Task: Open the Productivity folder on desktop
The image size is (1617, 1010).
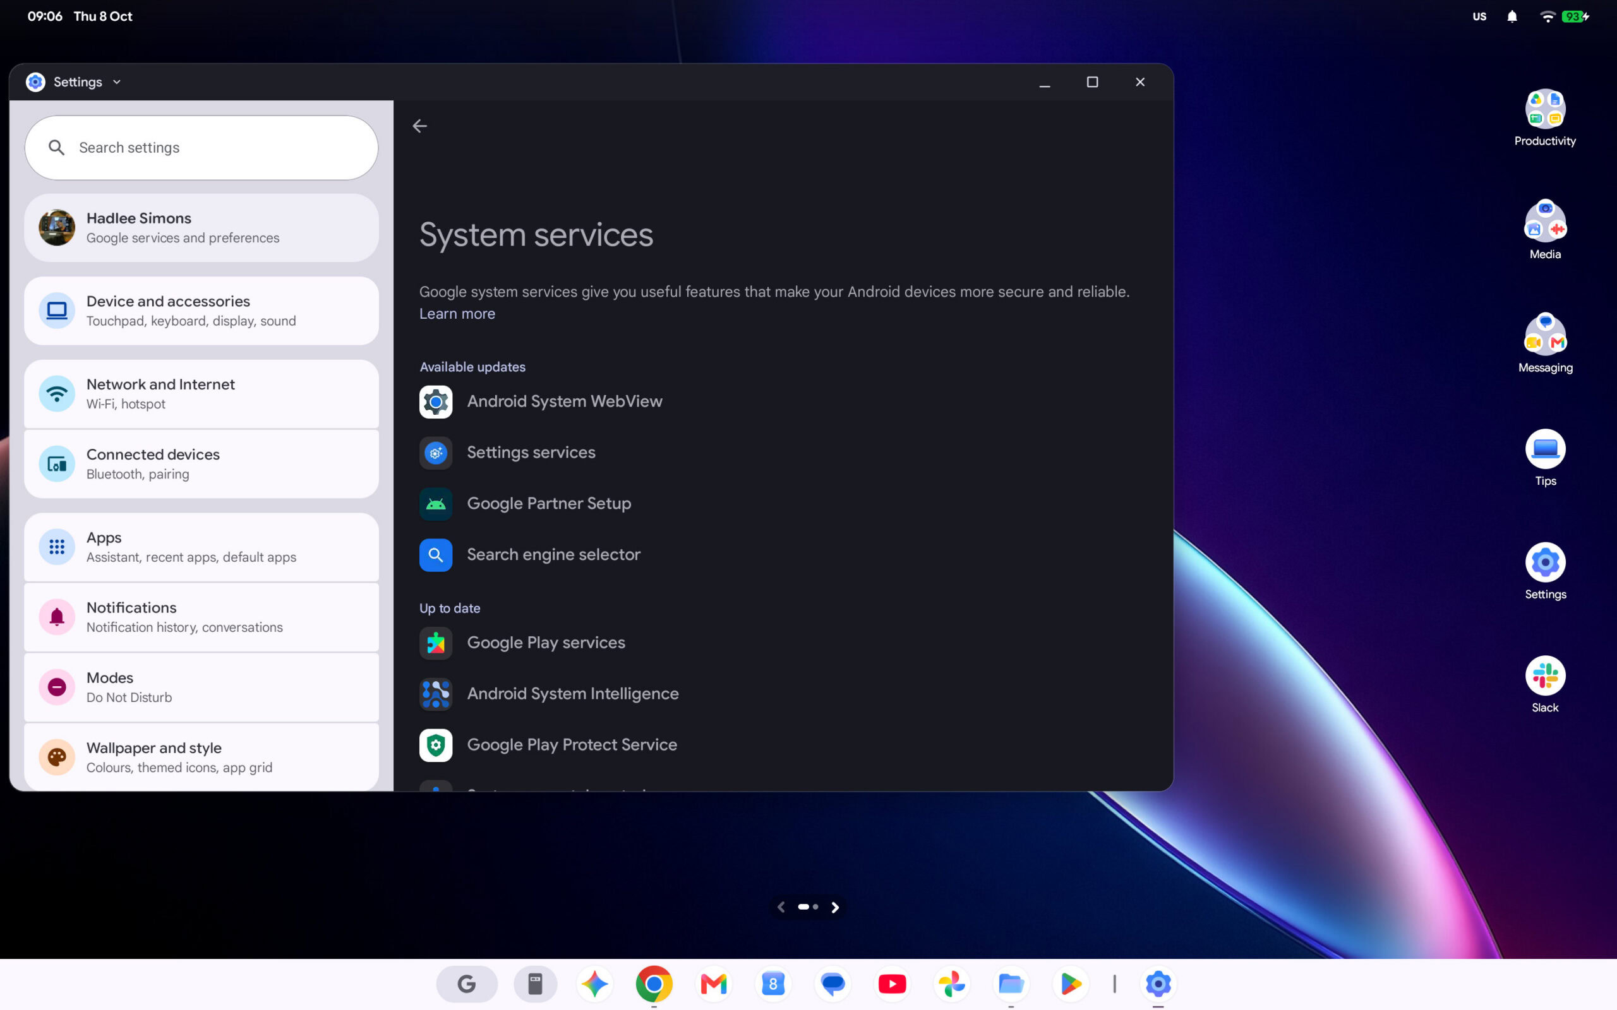Action: [1545, 118]
